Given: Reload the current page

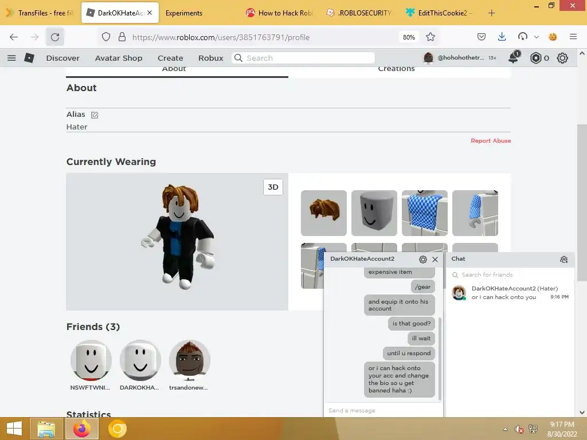Looking at the screenshot, I should pos(55,37).
